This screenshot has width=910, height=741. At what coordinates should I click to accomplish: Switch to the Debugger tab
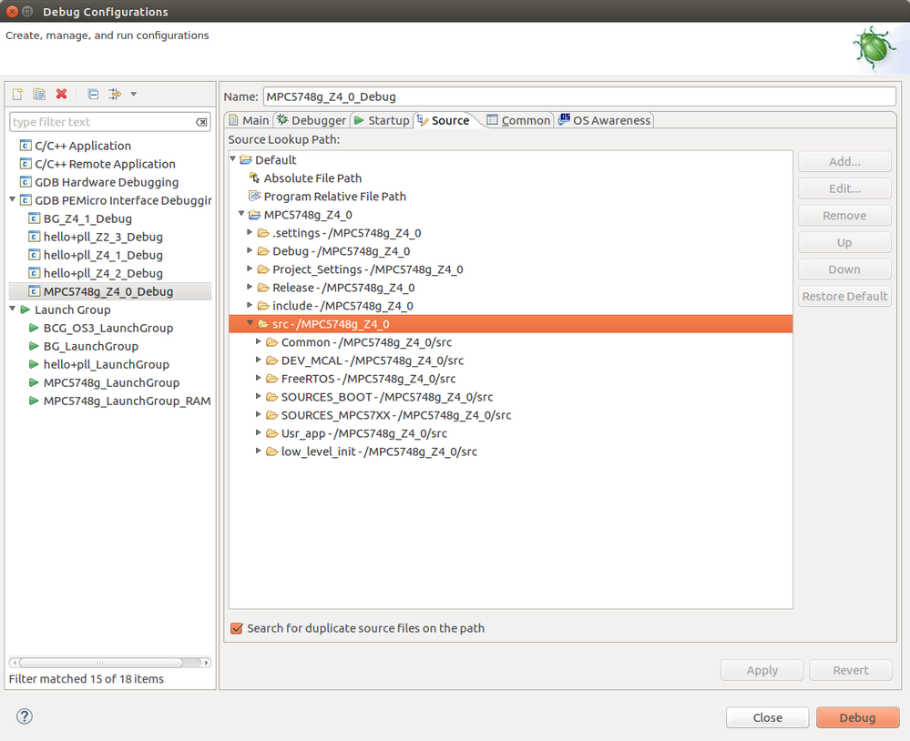[311, 120]
